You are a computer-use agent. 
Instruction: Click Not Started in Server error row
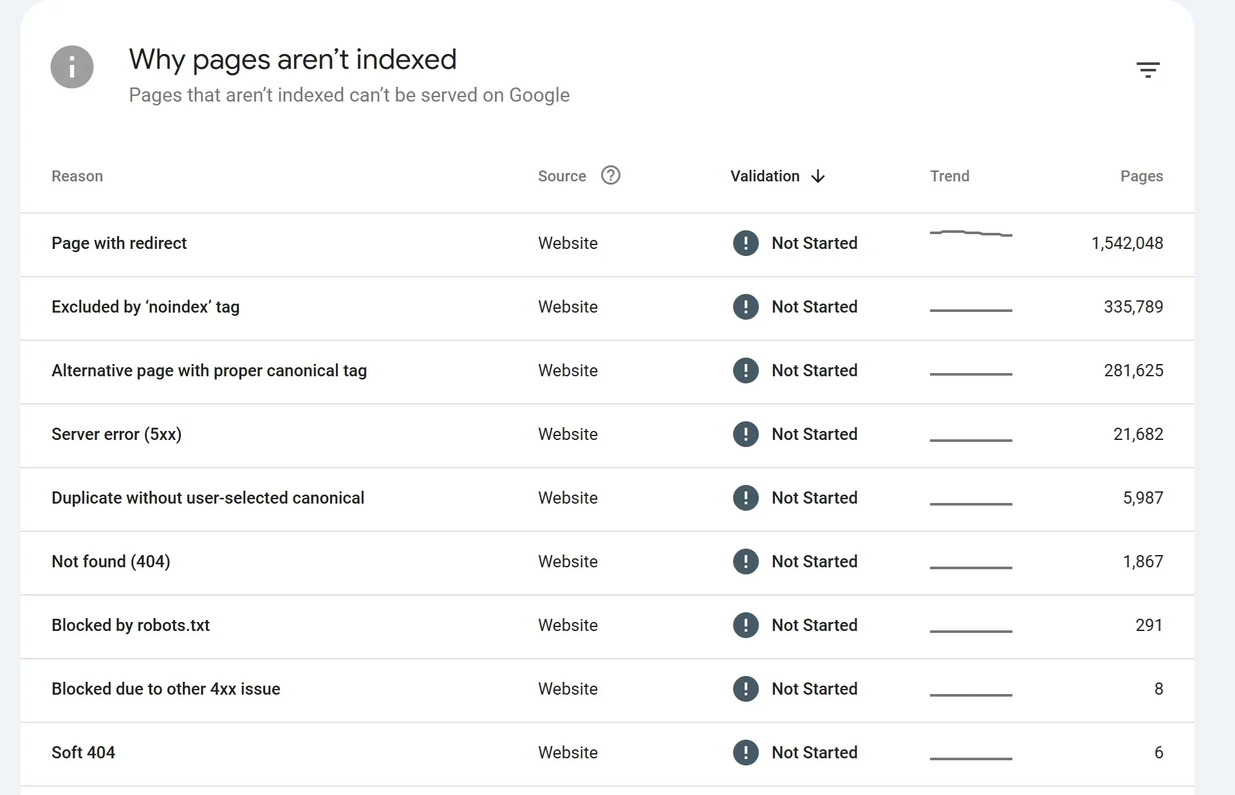[814, 434]
